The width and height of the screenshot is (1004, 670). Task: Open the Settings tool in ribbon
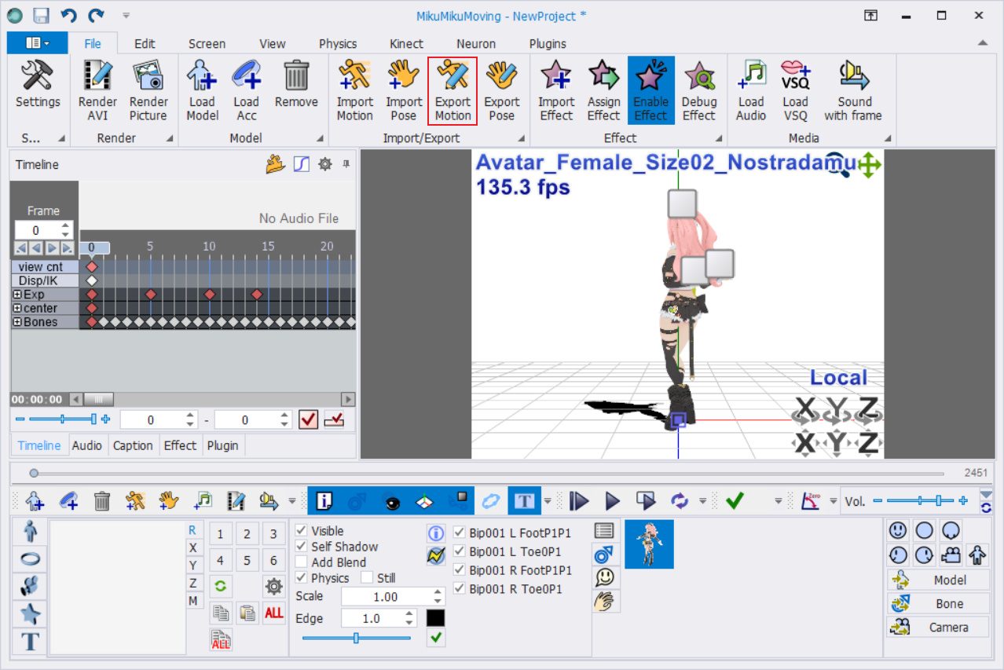tap(38, 90)
